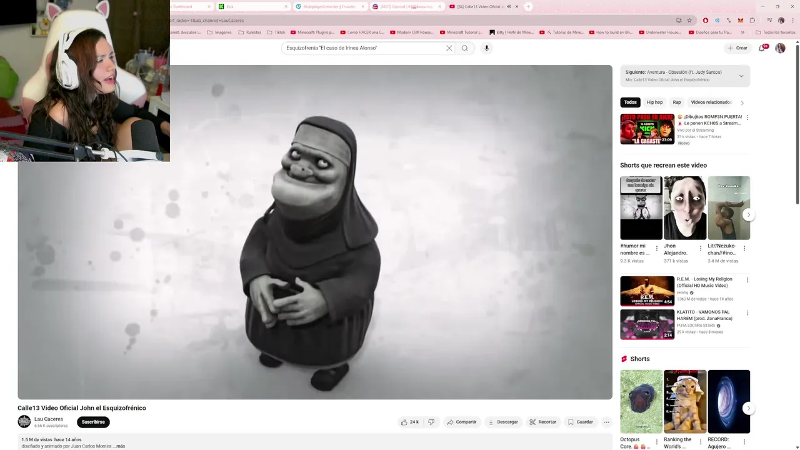Click the Shorts logo icon in sidebar

(x=624, y=359)
